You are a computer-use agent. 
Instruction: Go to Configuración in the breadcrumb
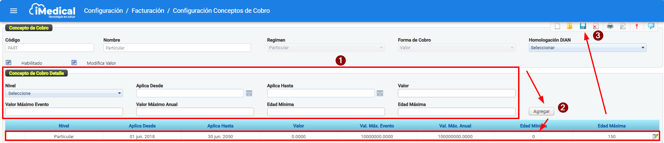click(103, 11)
